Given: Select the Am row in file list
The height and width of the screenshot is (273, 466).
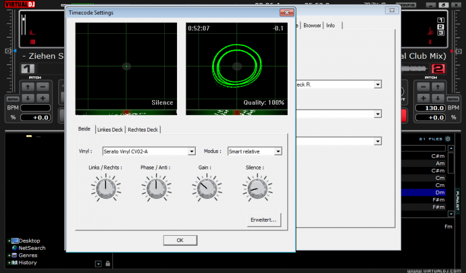Looking at the screenshot, I should pyautogui.click(x=423, y=164).
